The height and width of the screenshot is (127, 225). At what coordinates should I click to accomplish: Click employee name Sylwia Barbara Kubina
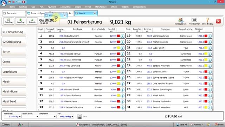tap(163, 78)
